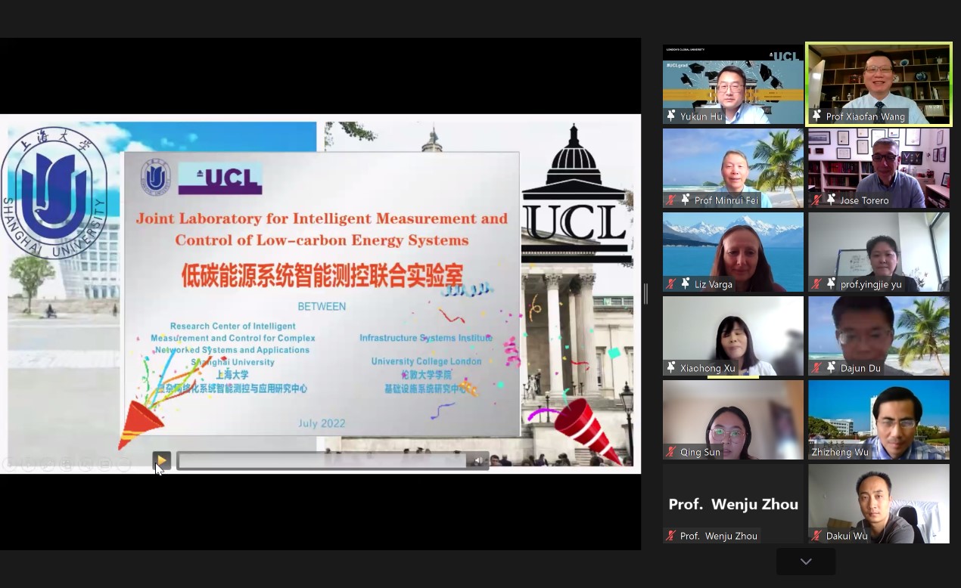Click muted microphone icon for Dajun Du
Image resolution: width=961 pixels, height=588 pixels.
pyautogui.click(x=816, y=368)
